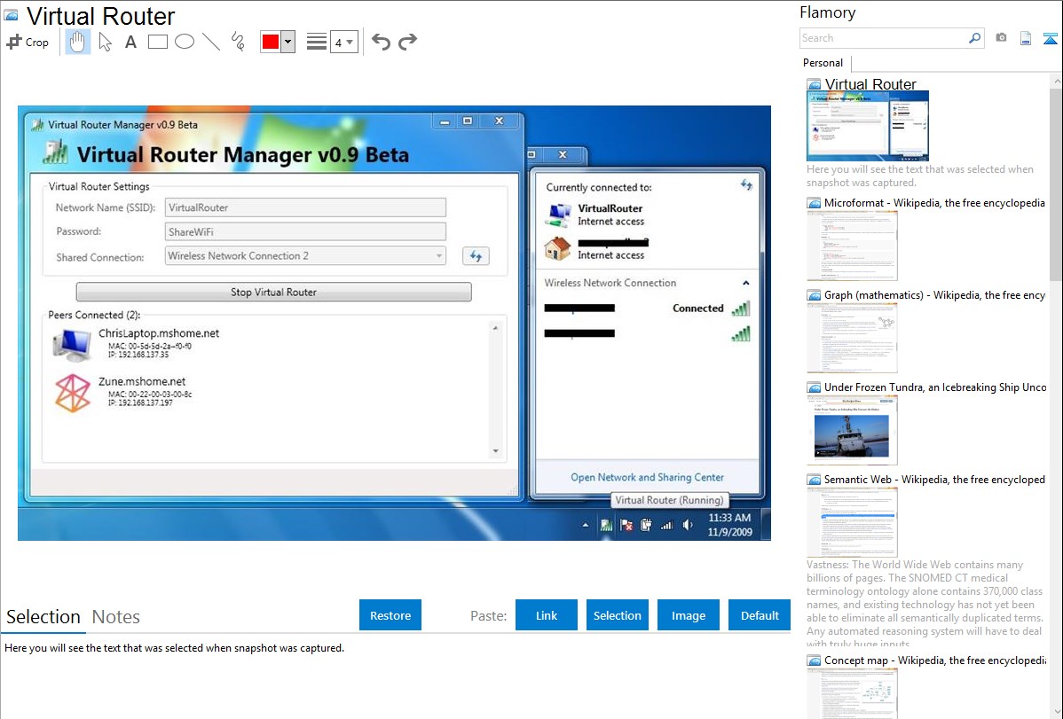Click the Paste Image button
1063x719 pixels.
pyautogui.click(x=688, y=615)
